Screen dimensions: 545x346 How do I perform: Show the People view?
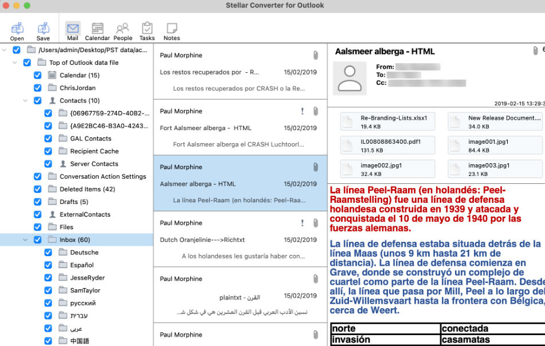pos(123,32)
